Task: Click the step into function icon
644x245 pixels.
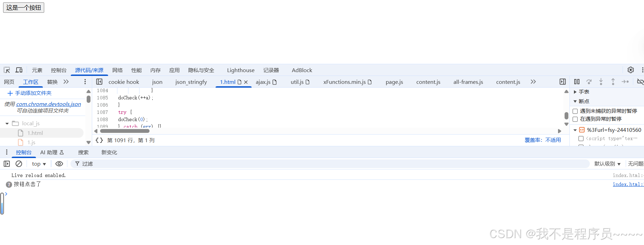Action: (x=601, y=82)
